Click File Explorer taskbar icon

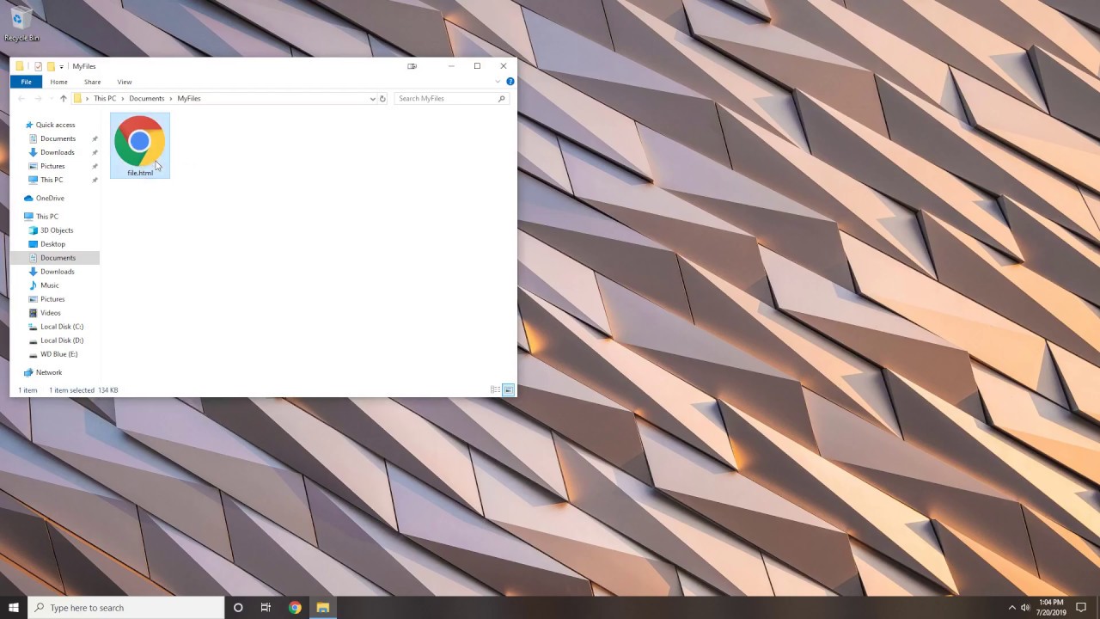coord(323,608)
